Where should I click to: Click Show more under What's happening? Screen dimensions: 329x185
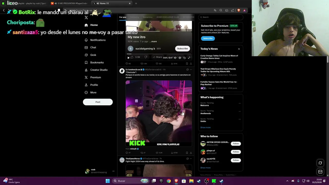pos(205,127)
